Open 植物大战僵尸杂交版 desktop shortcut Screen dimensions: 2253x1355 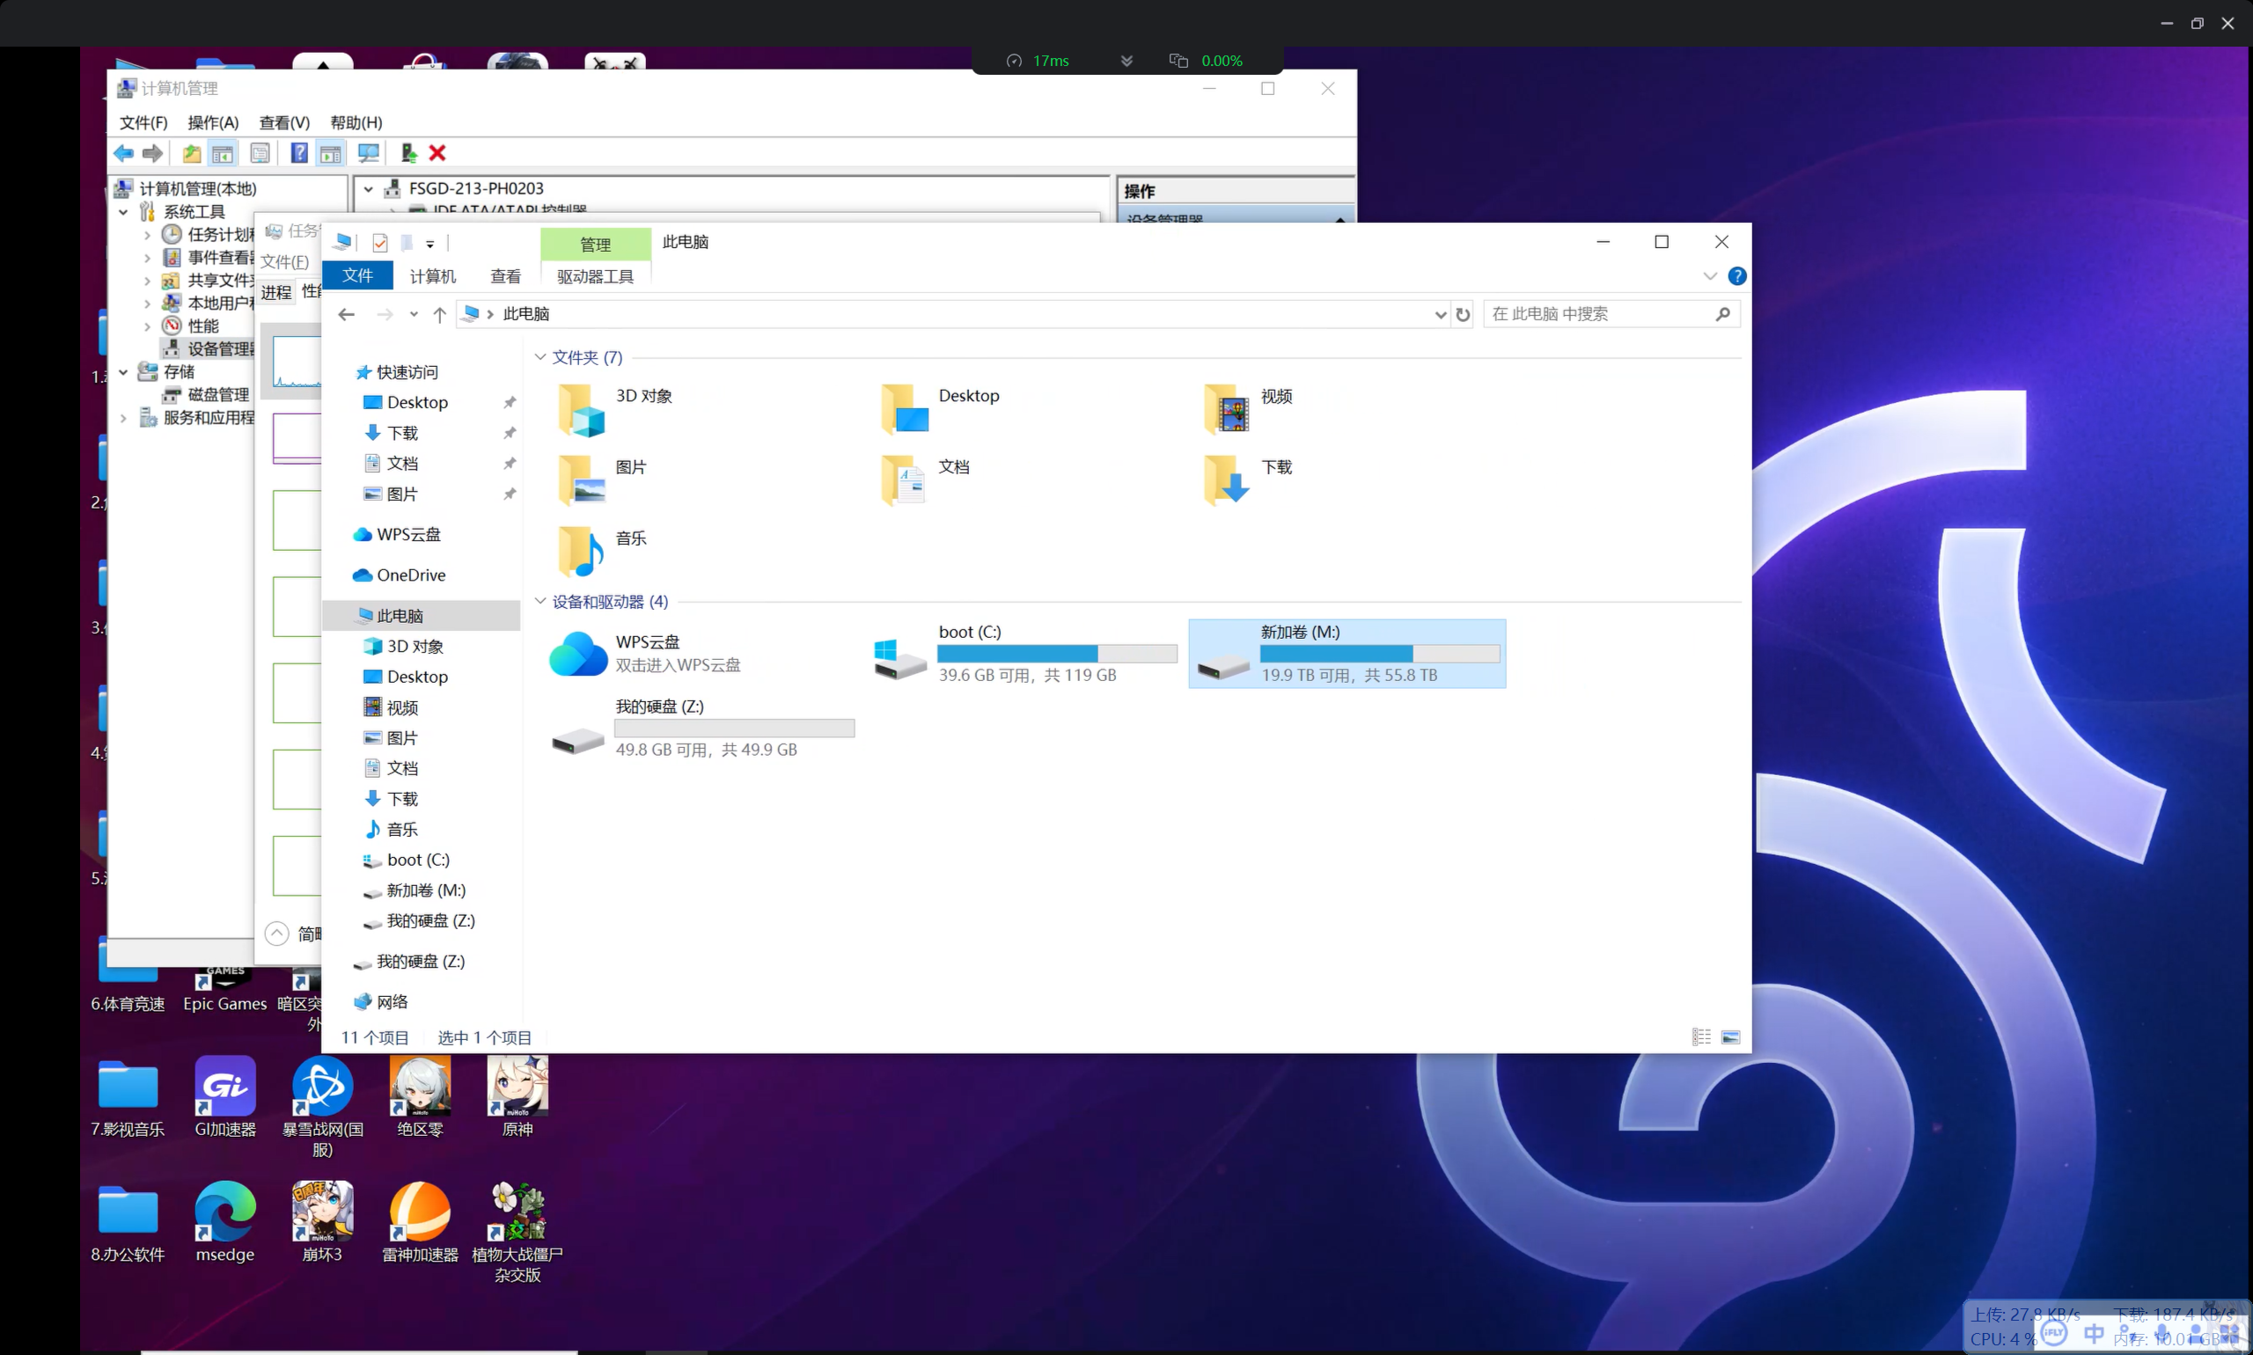[x=517, y=1233]
